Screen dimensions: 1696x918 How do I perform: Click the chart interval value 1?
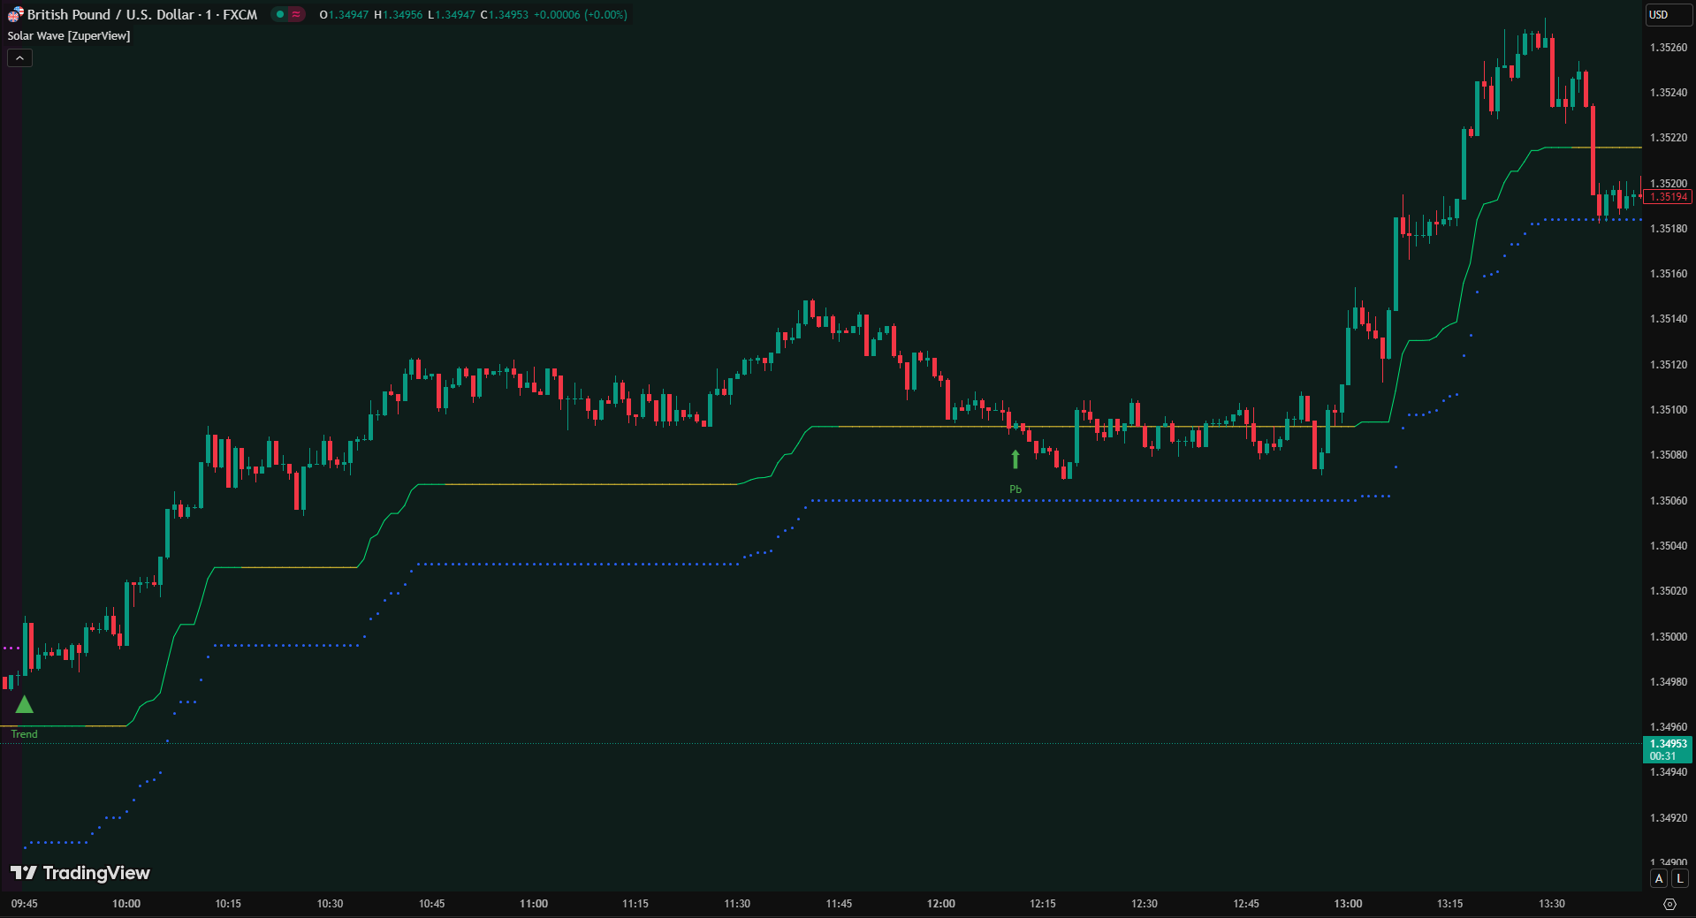click(x=209, y=15)
